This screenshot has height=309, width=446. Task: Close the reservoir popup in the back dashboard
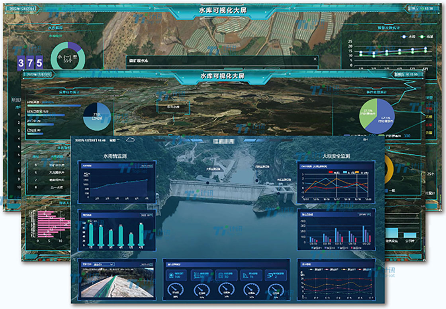click(x=315, y=59)
